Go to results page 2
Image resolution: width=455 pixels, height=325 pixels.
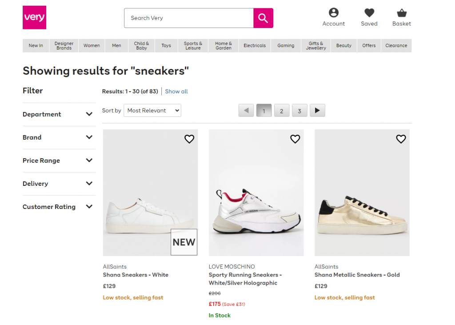[x=282, y=111]
